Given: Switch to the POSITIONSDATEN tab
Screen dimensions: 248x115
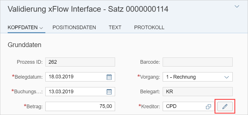Looking at the screenshot, I should [x=74, y=28].
